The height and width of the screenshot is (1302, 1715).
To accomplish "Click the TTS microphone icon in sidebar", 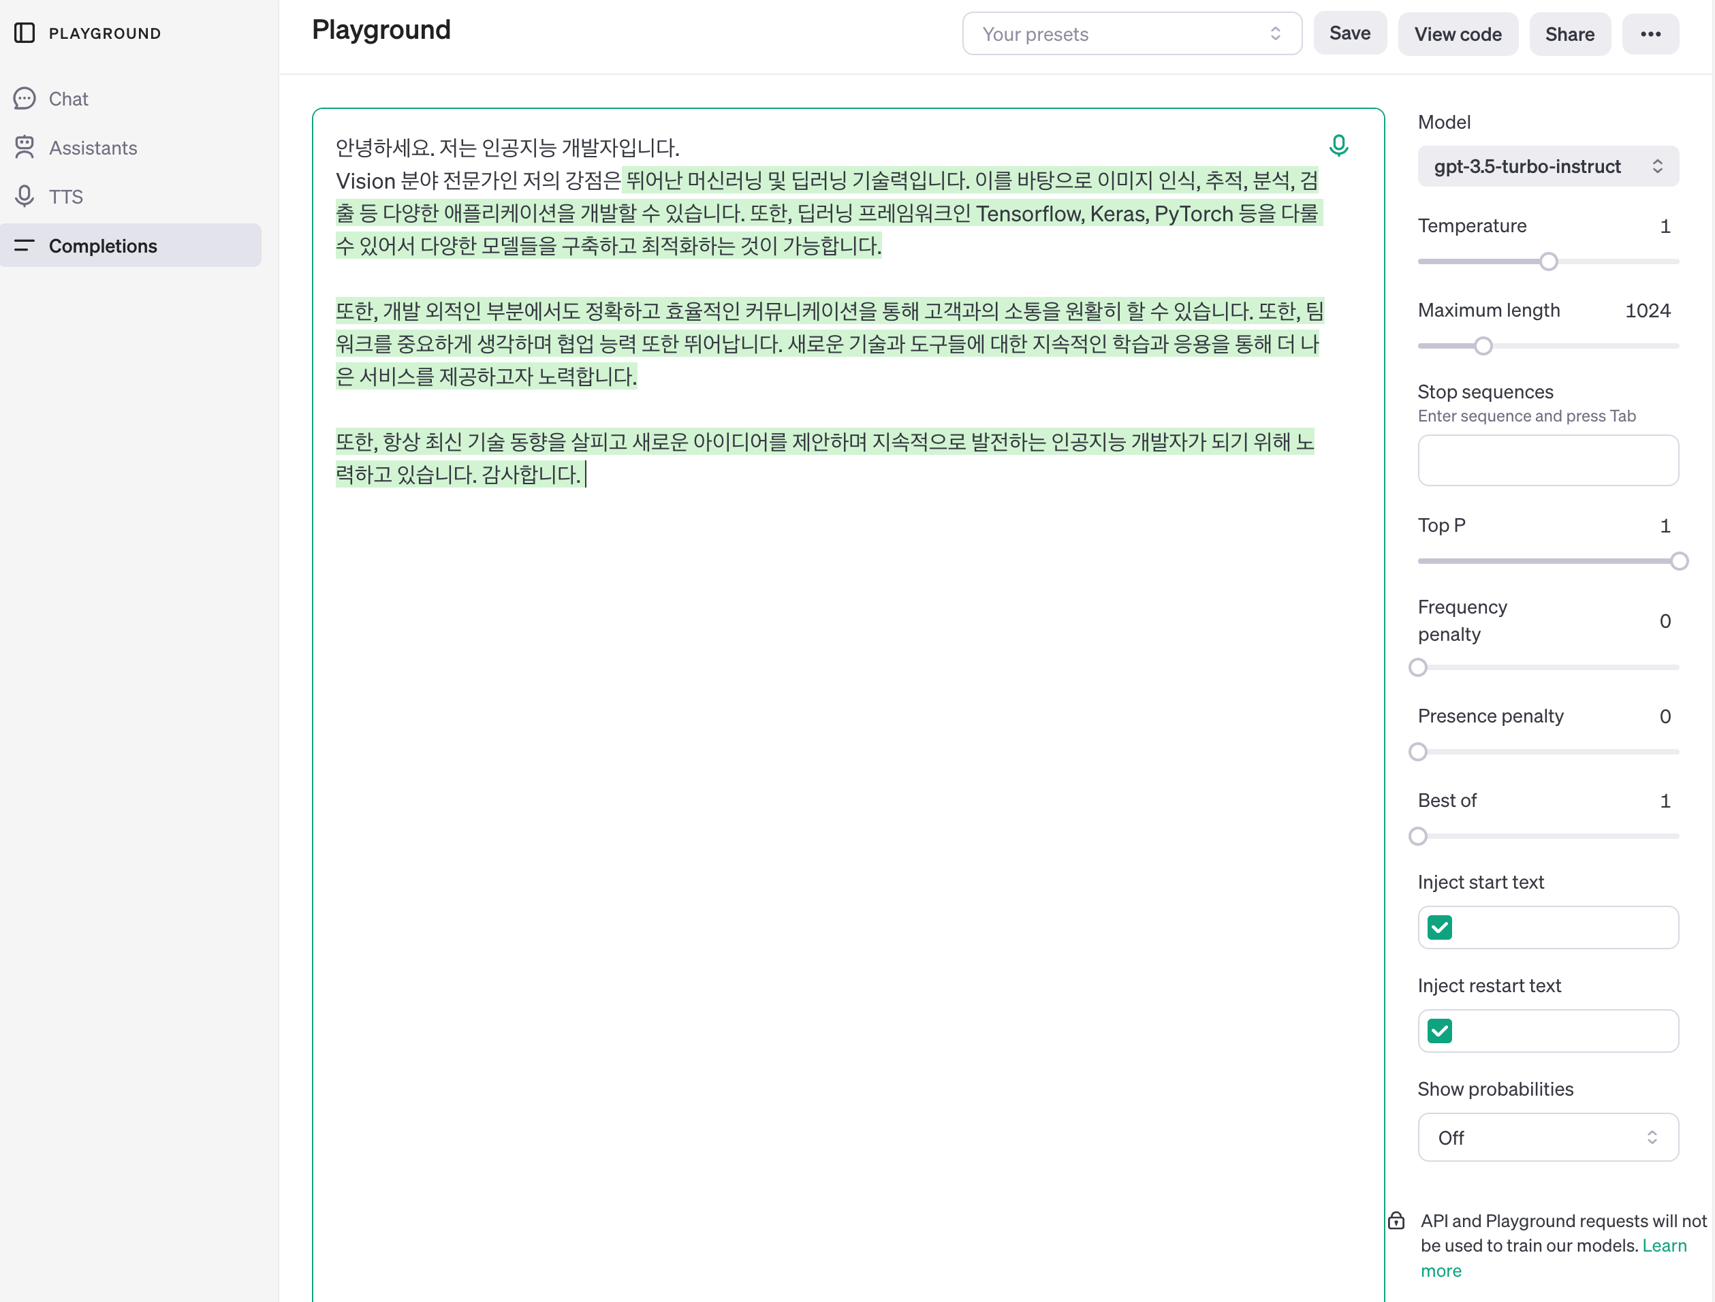I will pos(24,196).
